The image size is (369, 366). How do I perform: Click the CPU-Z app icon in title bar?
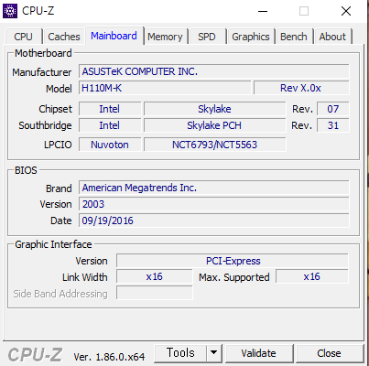[x=10, y=11]
